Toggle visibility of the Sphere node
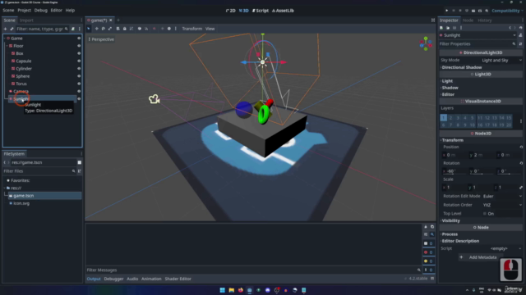Viewport: 526px width, 295px height. (79, 76)
